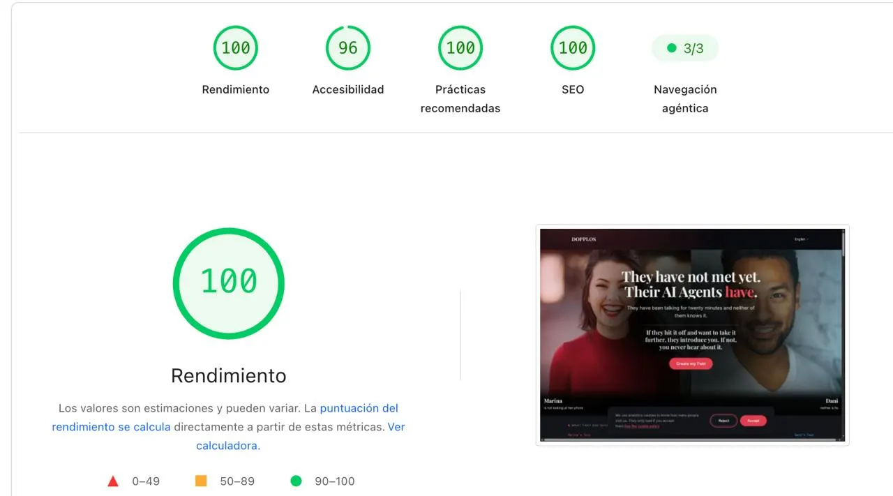The height and width of the screenshot is (496, 893).
Task: Open the 'Ver calculadora' link
Action: tap(300, 436)
